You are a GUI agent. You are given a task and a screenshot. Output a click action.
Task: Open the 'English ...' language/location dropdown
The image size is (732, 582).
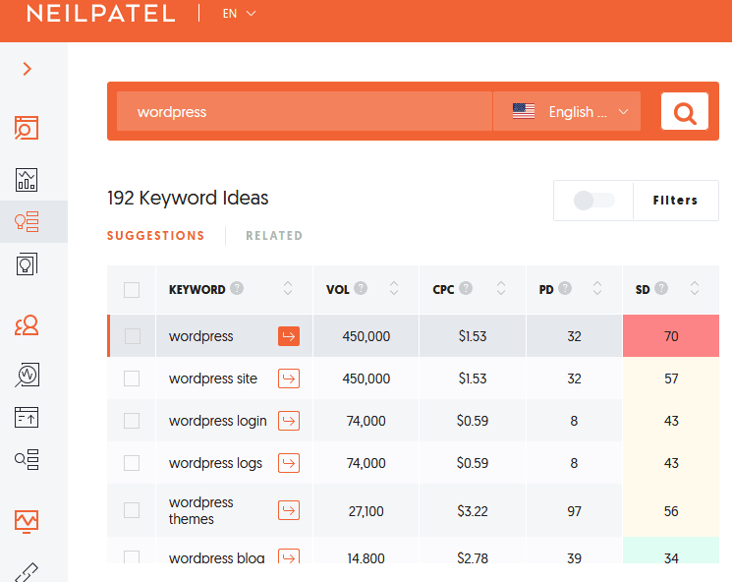567,111
